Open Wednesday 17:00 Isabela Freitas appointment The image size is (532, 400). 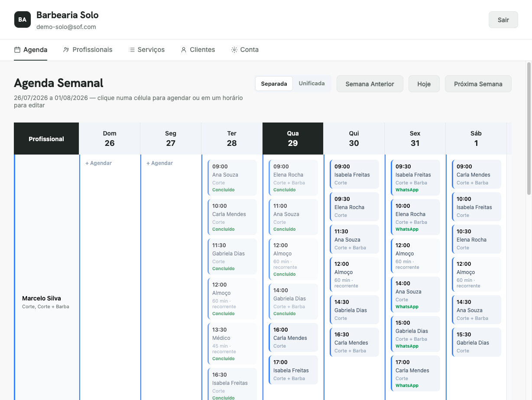[x=293, y=370]
